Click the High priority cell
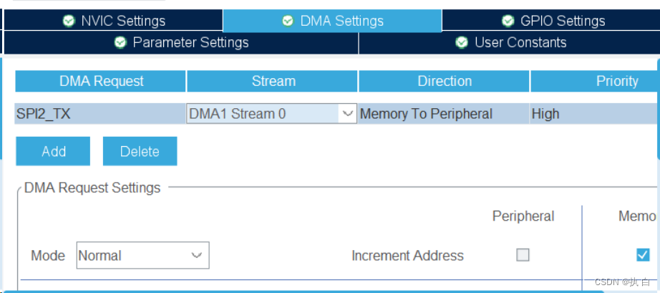Image resolution: width=660 pixels, height=293 pixels. (x=594, y=114)
